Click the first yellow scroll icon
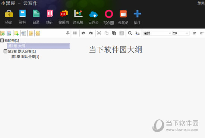The width and height of the screenshot is (205, 138). pyautogui.click(x=31, y=33)
